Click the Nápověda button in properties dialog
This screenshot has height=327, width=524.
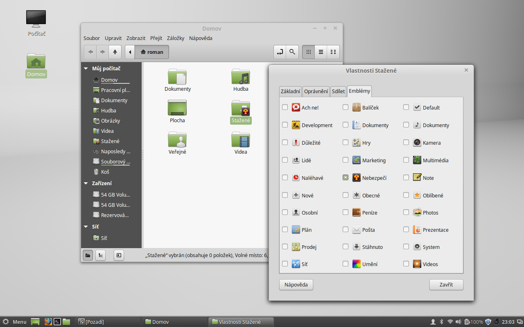tap(296, 284)
